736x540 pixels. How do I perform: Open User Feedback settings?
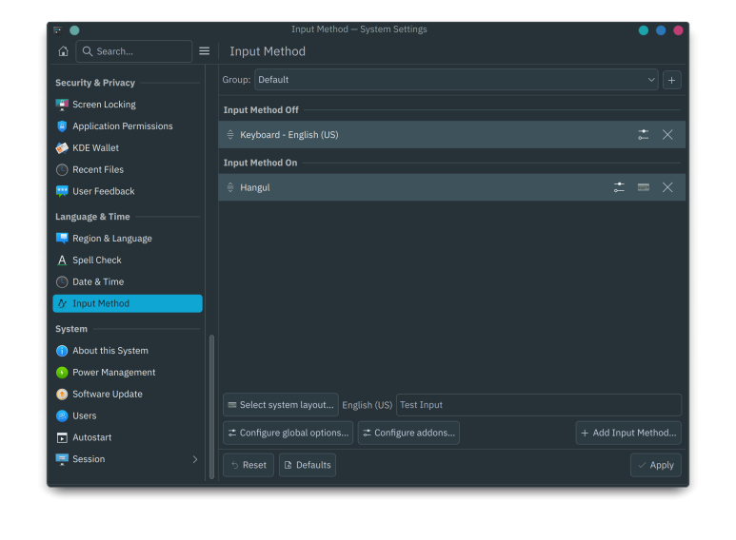[128, 191]
